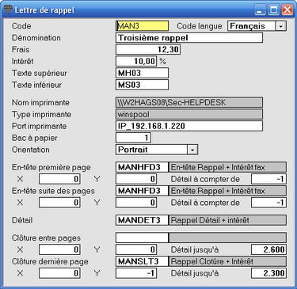Maximize the Lettre de rappel window
Image resolution: width=297 pixels, height=289 pixels.
coord(274,10)
